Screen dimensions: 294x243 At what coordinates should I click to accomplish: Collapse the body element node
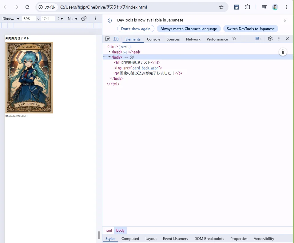click(x=109, y=57)
